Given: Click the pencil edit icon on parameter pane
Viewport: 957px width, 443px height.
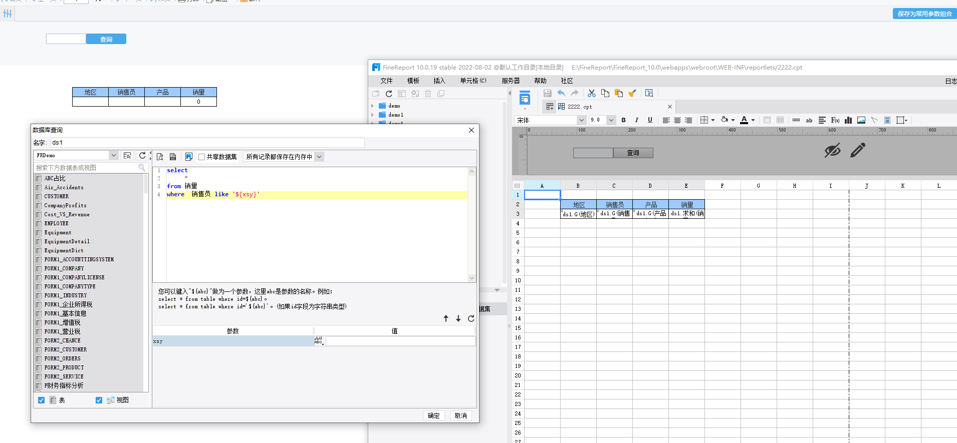Looking at the screenshot, I should [x=858, y=150].
